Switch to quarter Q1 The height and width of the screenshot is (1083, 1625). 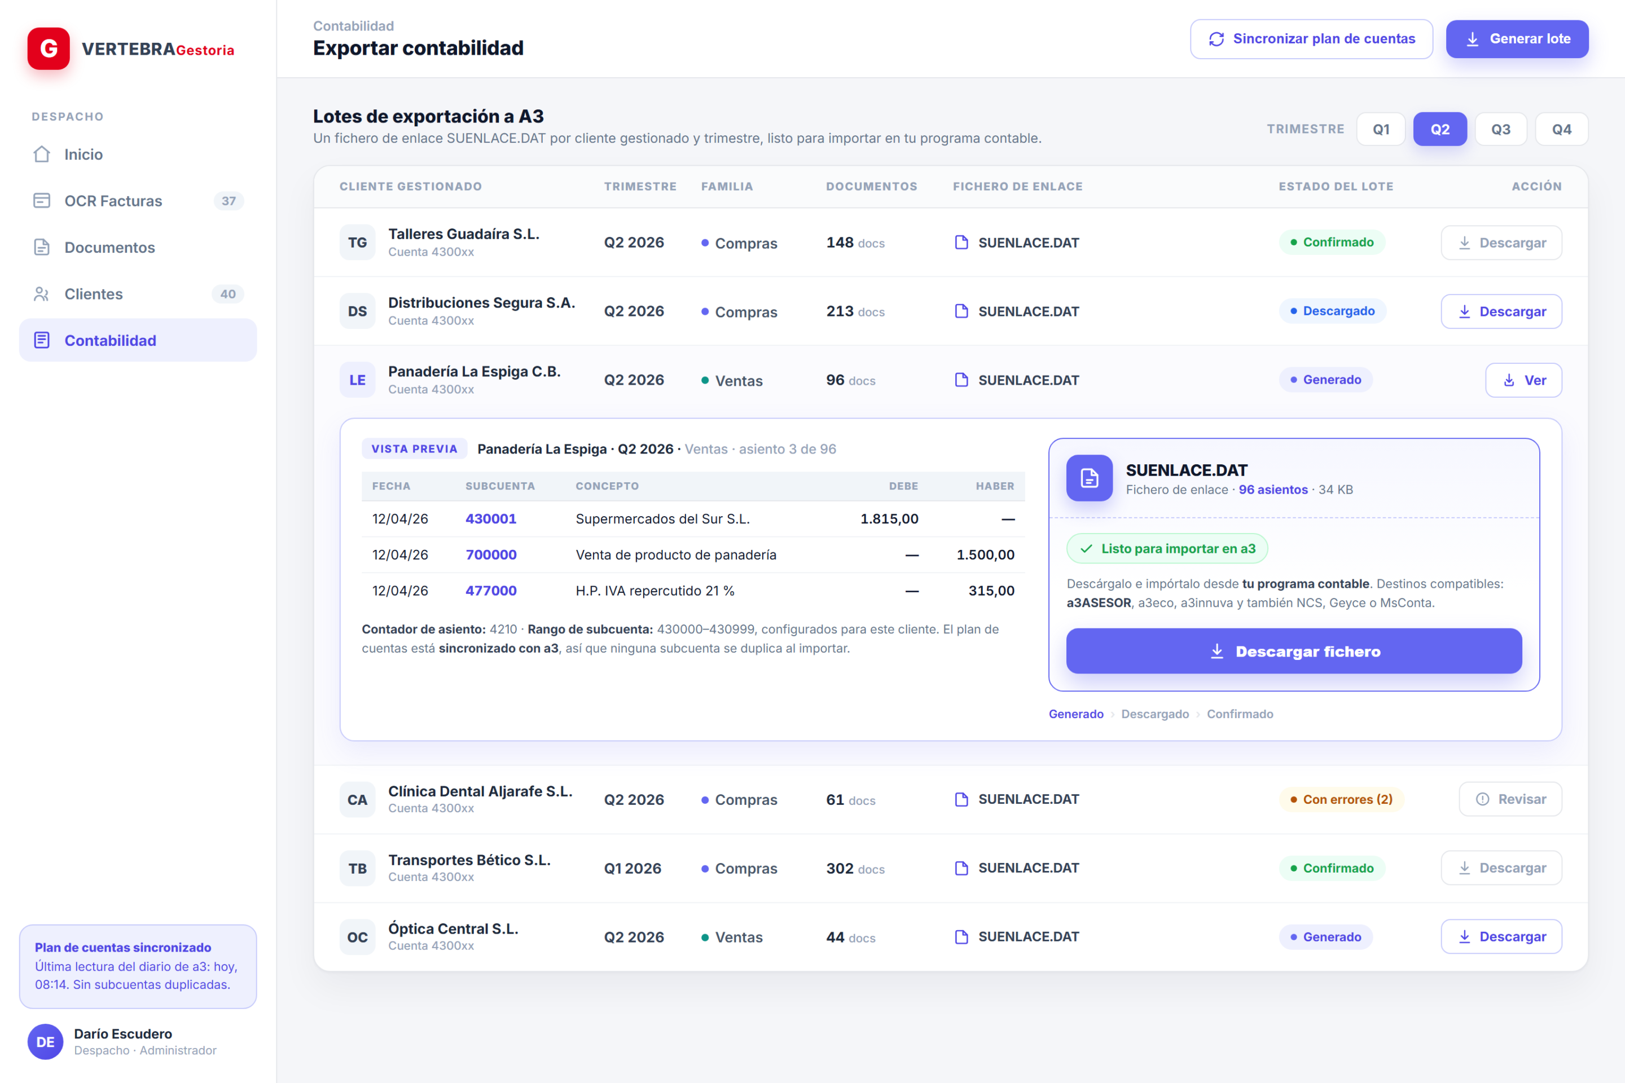click(x=1381, y=129)
